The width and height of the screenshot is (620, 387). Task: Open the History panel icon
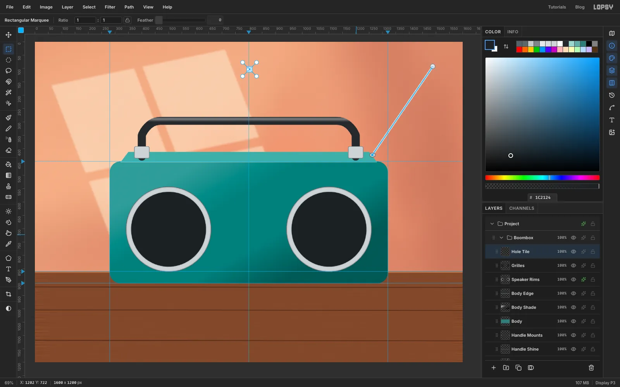click(612, 95)
